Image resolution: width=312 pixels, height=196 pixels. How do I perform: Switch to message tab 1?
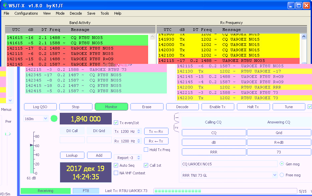(x=177, y=118)
